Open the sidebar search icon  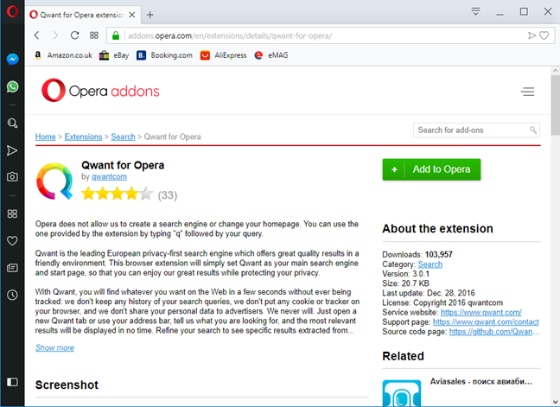point(12,124)
